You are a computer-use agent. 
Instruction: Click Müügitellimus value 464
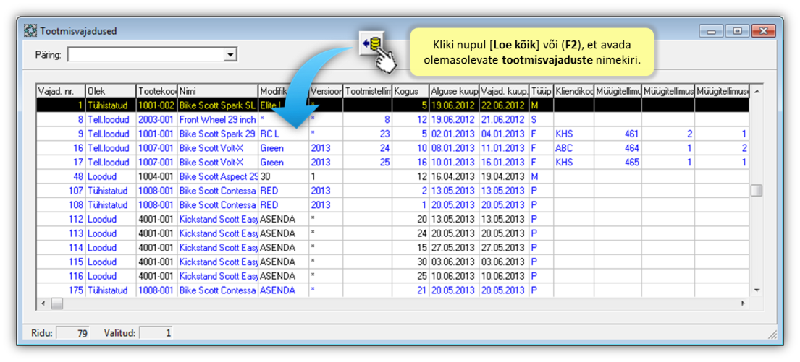coord(618,149)
